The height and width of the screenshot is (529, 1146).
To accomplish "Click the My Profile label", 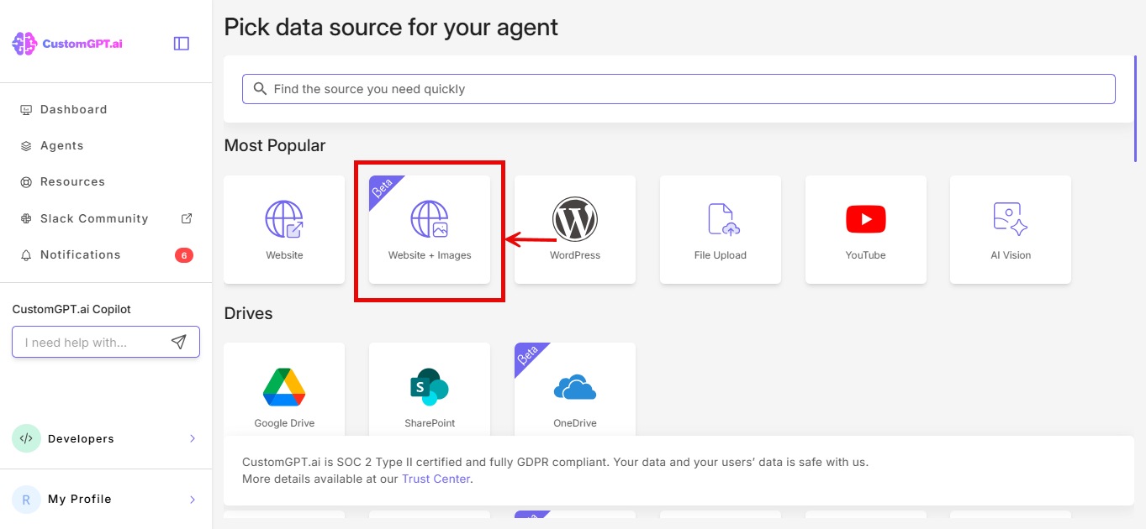I will pyautogui.click(x=80, y=500).
